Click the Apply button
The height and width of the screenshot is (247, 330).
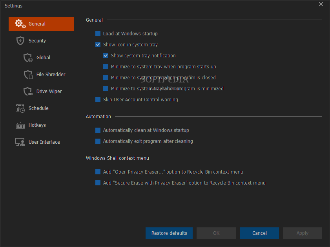303,233
